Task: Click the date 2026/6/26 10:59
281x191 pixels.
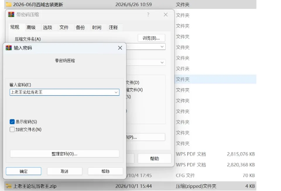Action: [133, 4]
